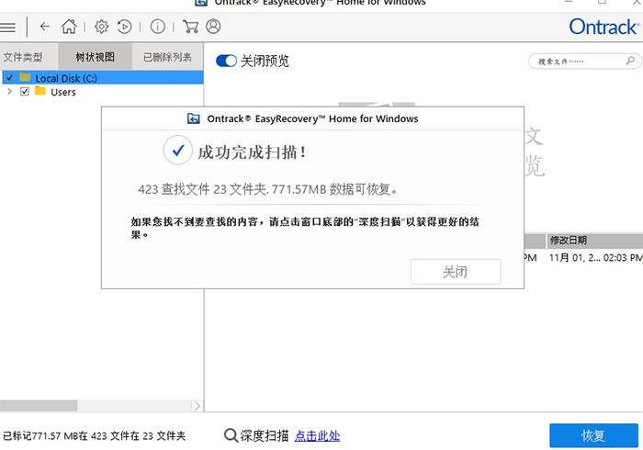Click the 修改日期 column header
The height and width of the screenshot is (450, 643).
coord(594,241)
